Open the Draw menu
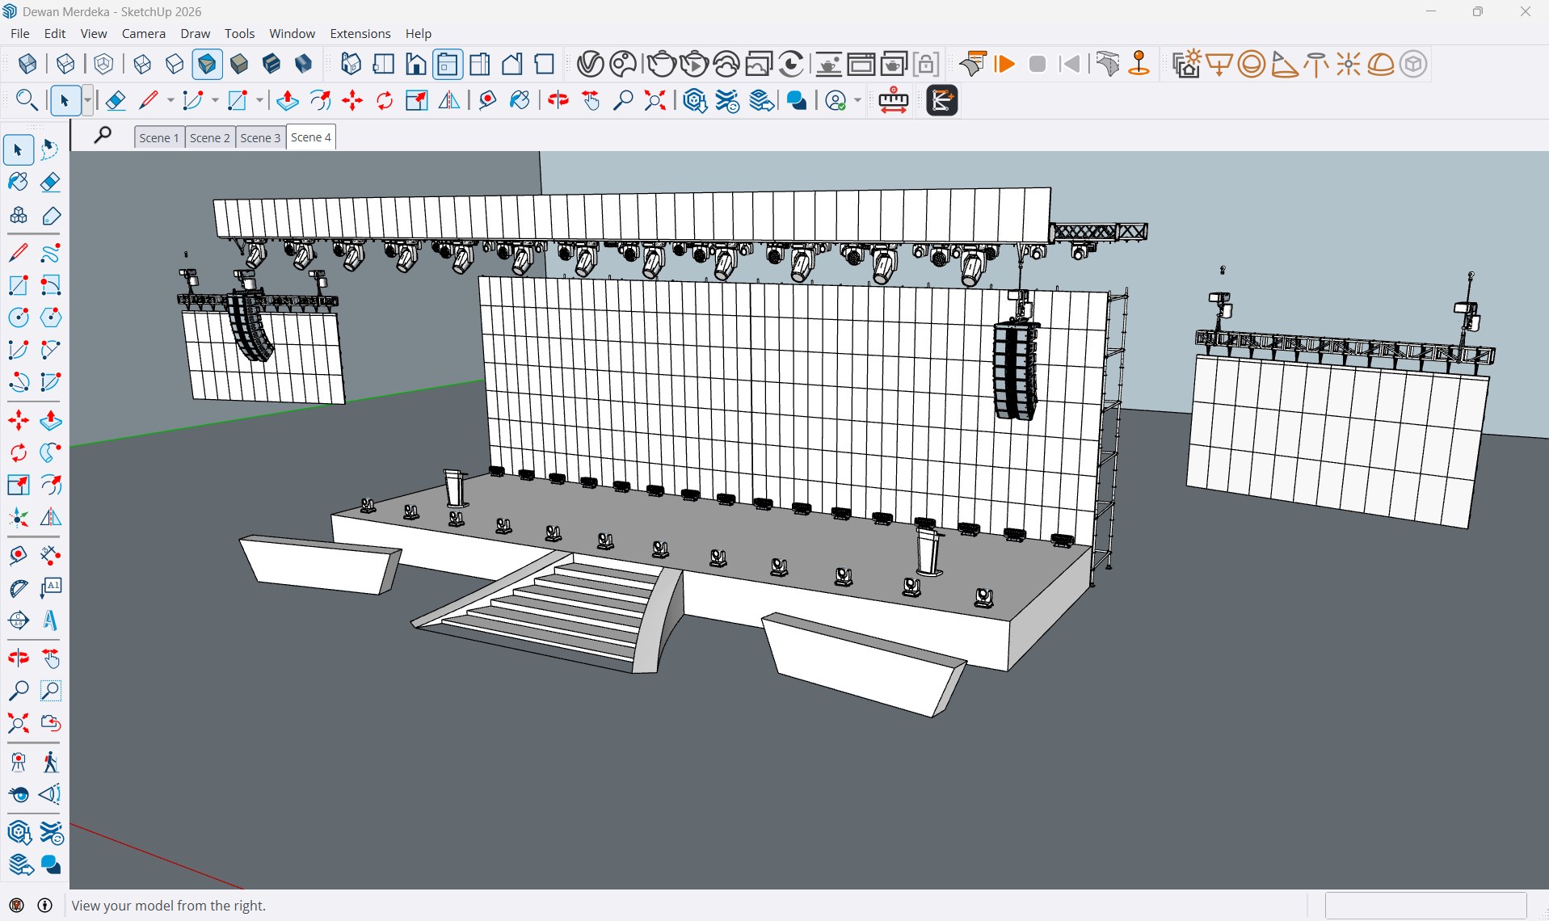The image size is (1549, 921). tap(195, 33)
